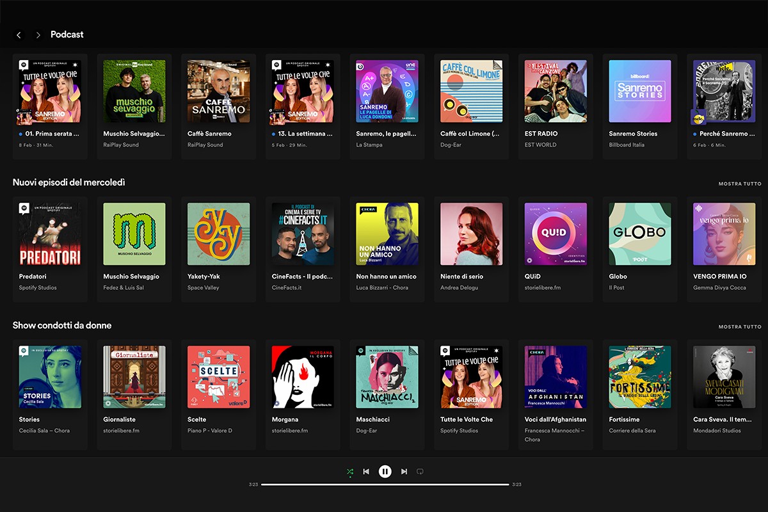
Task: Open the Cara Sveva podcast cover
Action: [x=724, y=377]
